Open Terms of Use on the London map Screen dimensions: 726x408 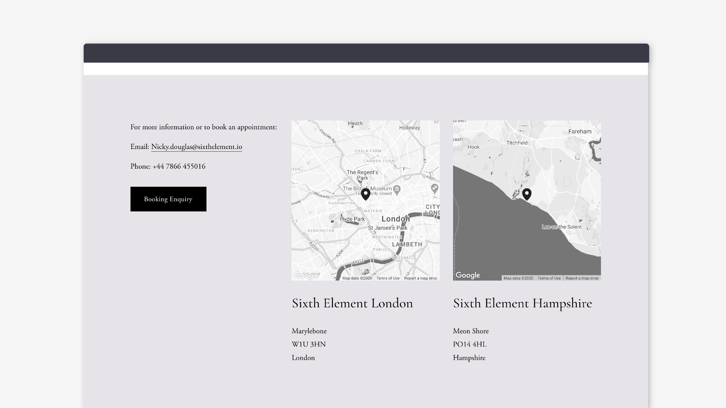click(388, 278)
